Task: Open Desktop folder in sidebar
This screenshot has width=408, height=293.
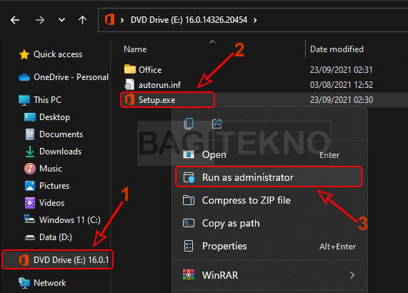Action: (x=54, y=117)
